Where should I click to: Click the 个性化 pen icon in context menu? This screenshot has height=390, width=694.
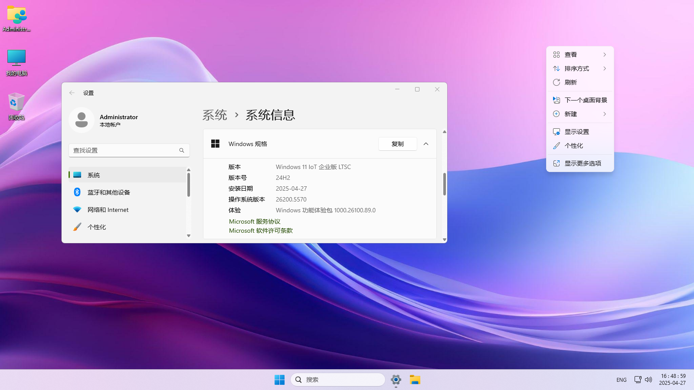click(x=557, y=146)
